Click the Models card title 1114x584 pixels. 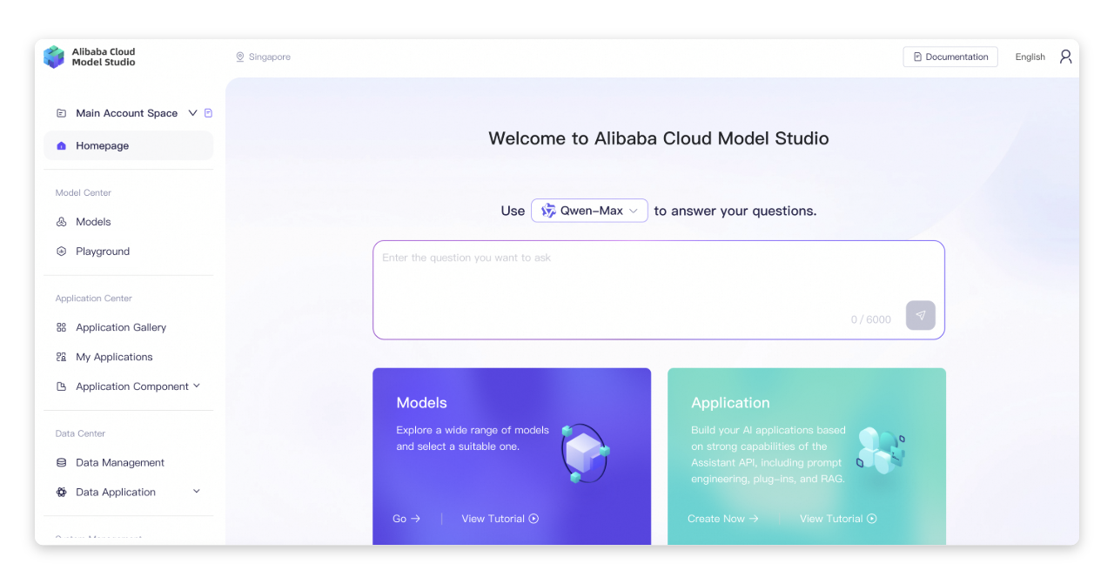coord(421,403)
